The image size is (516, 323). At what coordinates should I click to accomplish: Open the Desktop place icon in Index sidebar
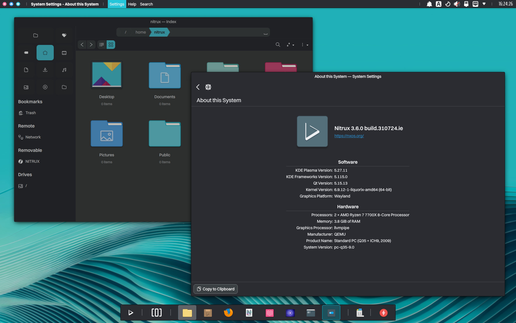click(64, 53)
